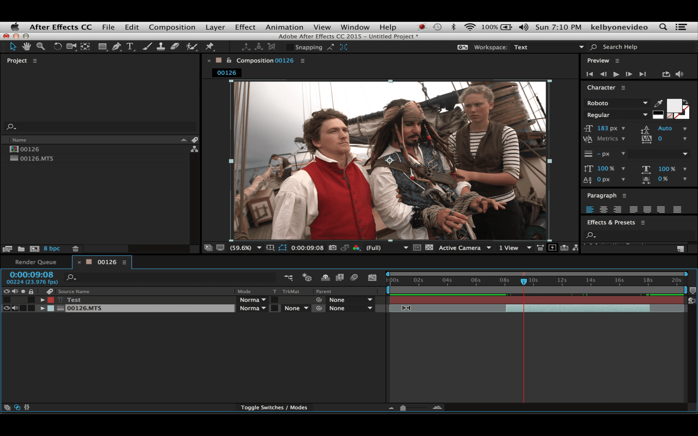Select the Pen tool in the toolbar
The image size is (698, 436).
[x=116, y=46]
